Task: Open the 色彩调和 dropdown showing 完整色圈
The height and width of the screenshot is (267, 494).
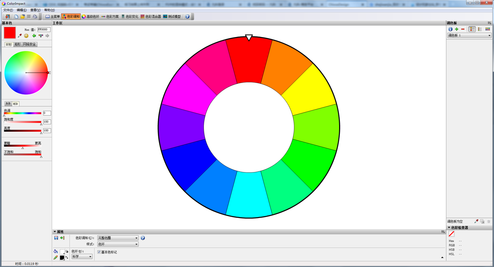Action: [118, 238]
